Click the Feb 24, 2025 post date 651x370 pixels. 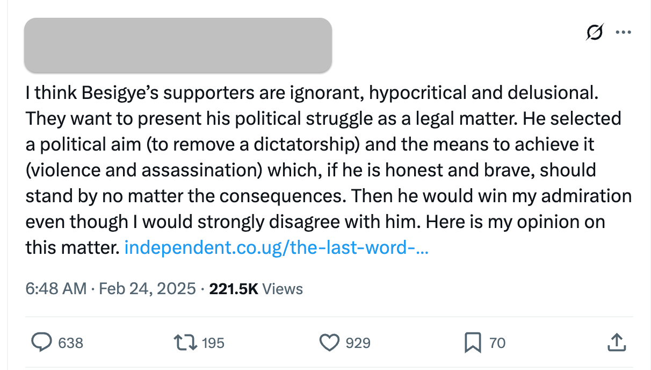[148, 289]
